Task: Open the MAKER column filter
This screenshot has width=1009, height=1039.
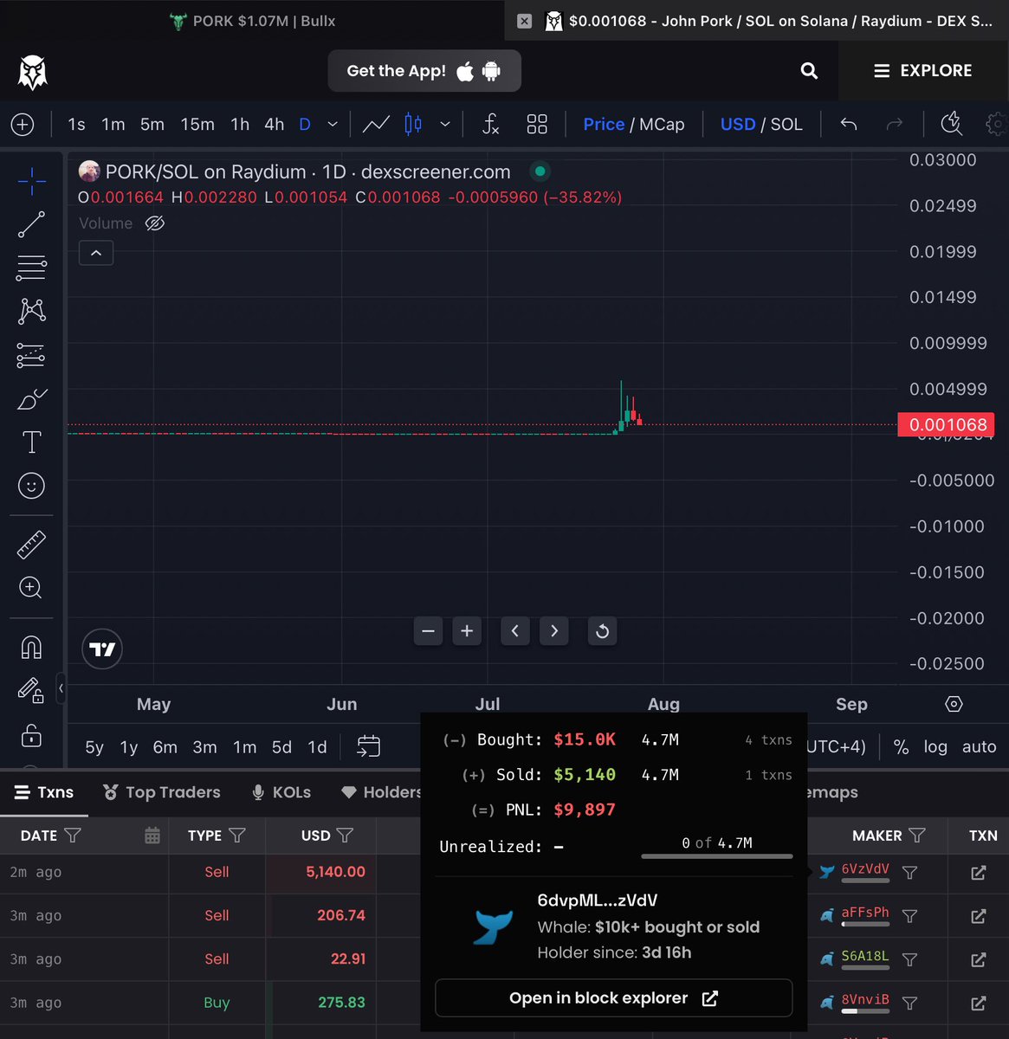Action: pyautogui.click(x=917, y=836)
